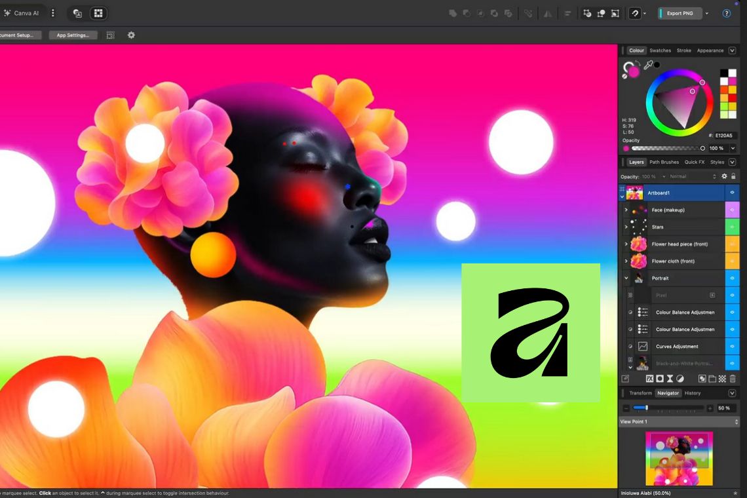Open the help question mark icon
Viewport: 747px width, 498px height.
coord(726,13)
